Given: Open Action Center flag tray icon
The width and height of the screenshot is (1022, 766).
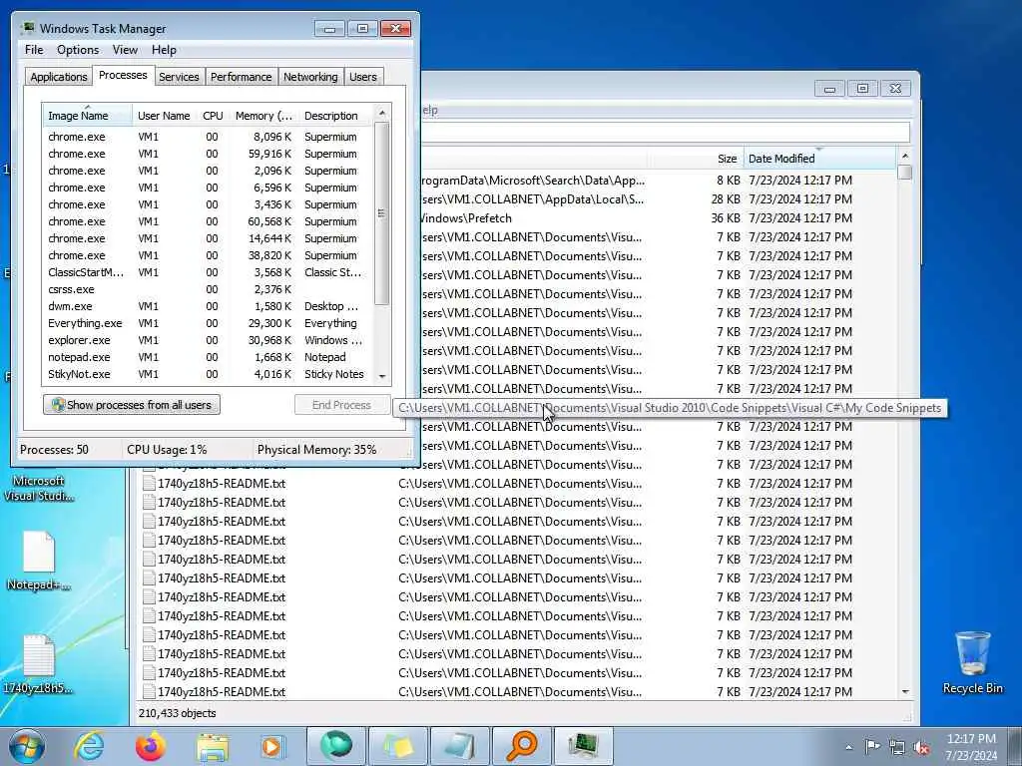Looking at the screenshot, I should [872, 747].
